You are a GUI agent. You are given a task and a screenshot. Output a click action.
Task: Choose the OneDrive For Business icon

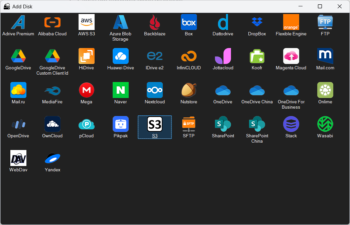pyautogui.click(x=291, y=90)
